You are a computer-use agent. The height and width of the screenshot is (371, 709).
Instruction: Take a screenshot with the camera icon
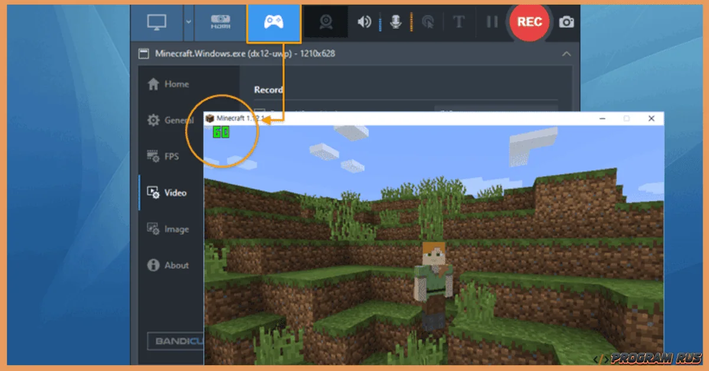tap(566, 22)
